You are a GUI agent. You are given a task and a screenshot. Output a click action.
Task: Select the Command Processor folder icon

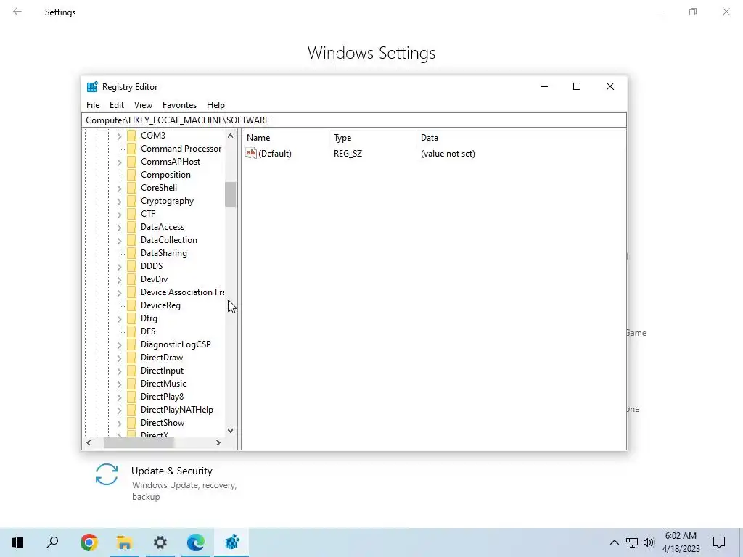coord(132,149)
